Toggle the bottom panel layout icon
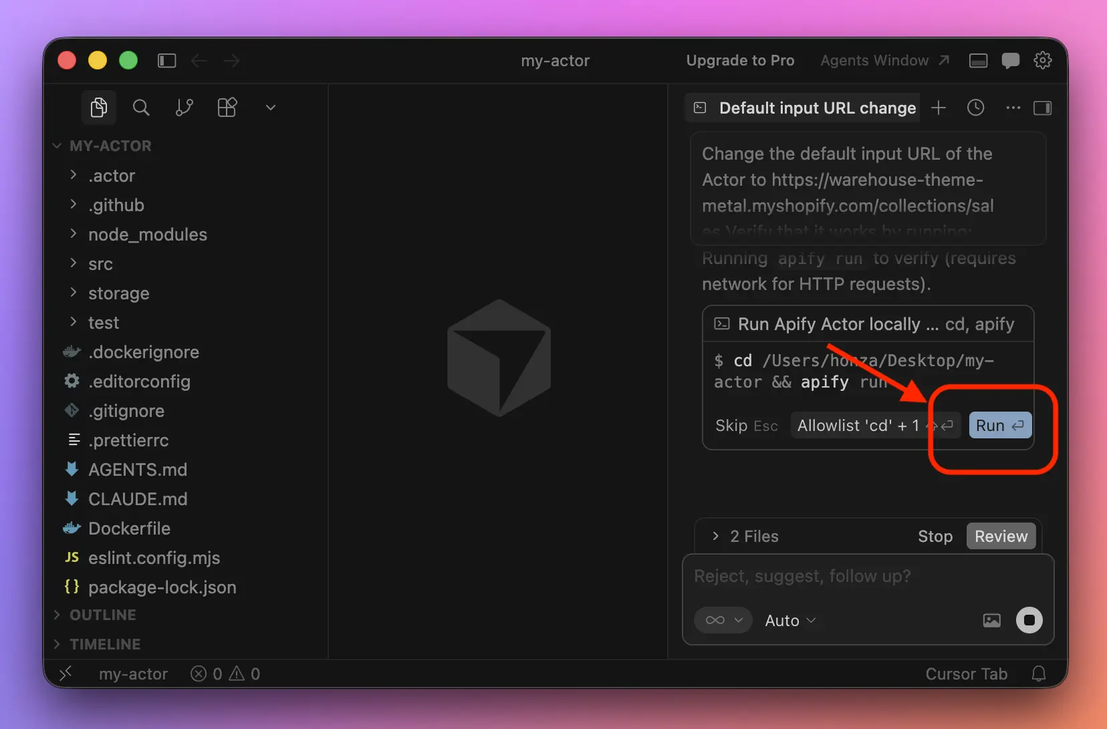This screenshot has height=729, width=1107. [x=979, y=61]
